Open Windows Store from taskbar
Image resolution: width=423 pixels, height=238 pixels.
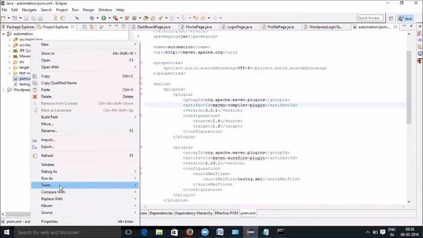(x=174, y=232)
